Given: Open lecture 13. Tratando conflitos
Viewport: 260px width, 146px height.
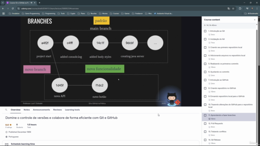Looking at the screenshot, I should 229,133.
